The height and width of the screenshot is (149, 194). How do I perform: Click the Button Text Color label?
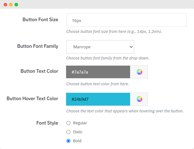39,71
